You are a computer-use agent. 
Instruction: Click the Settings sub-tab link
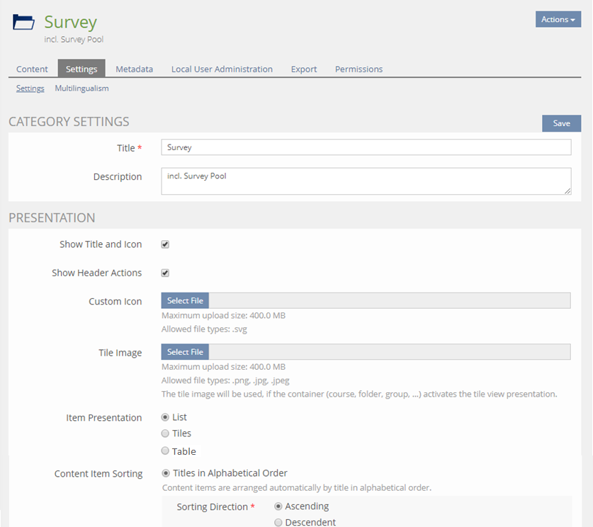tap(30, 89)
